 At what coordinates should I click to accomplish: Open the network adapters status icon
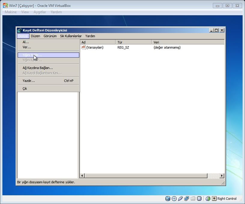click(x=186, y=199)
